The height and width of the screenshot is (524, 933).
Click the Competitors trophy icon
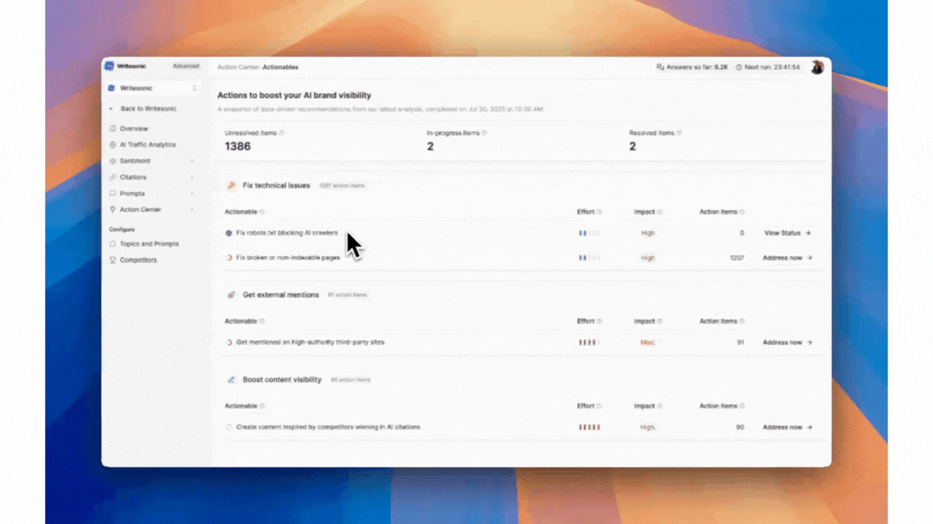click(113, 260)
